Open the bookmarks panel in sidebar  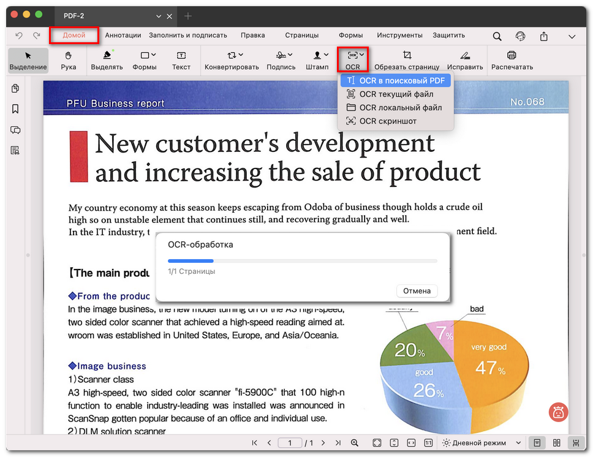(15, 109)
